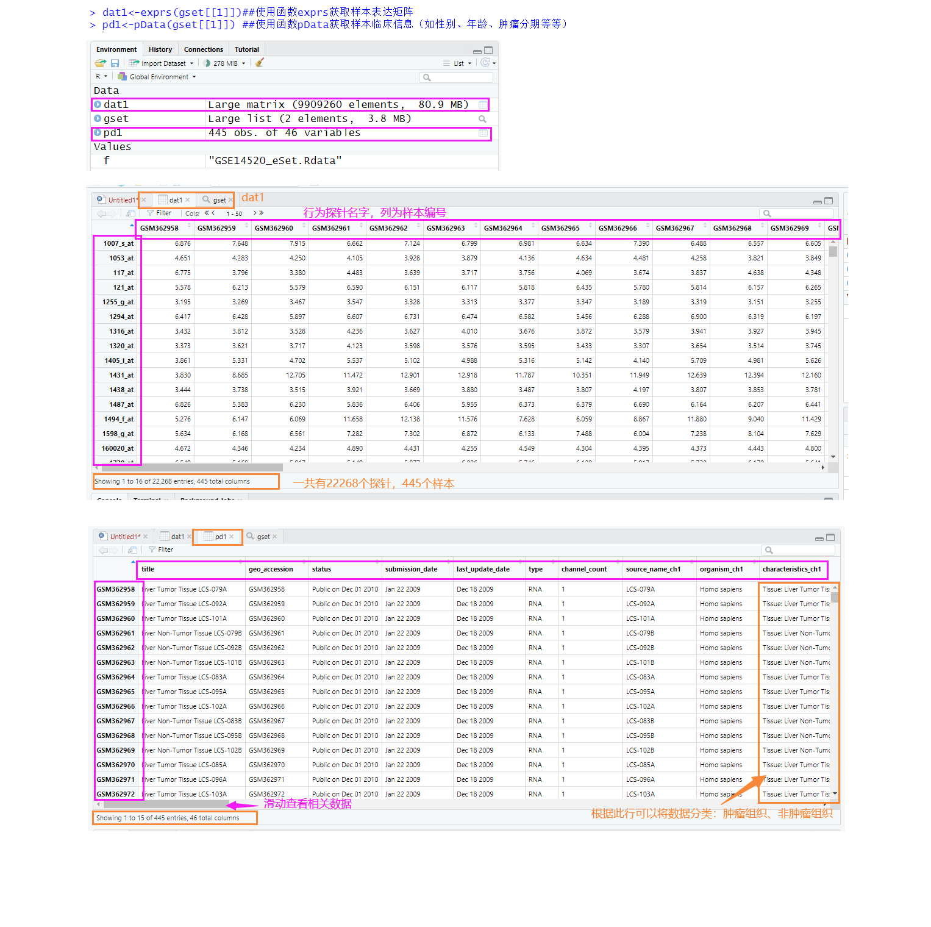Jump to the first columns in the dat1 viewer
931x927 pixels.
(207, 213)
